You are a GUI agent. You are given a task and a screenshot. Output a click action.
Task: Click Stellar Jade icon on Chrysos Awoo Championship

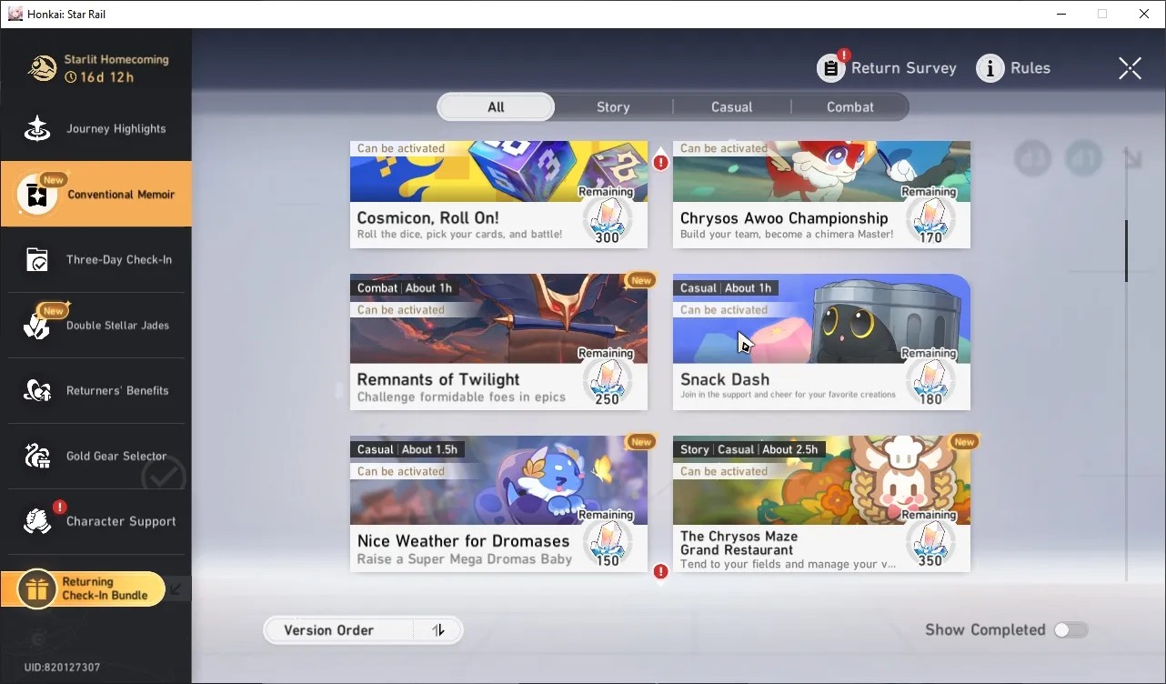tap(930, 218)
